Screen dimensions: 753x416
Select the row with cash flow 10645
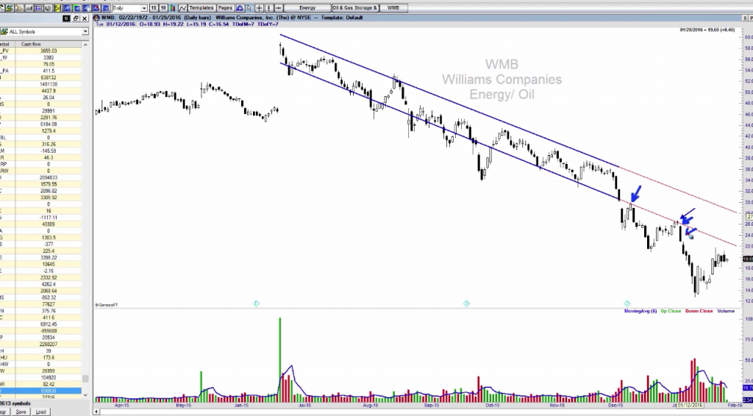[41, 265]
